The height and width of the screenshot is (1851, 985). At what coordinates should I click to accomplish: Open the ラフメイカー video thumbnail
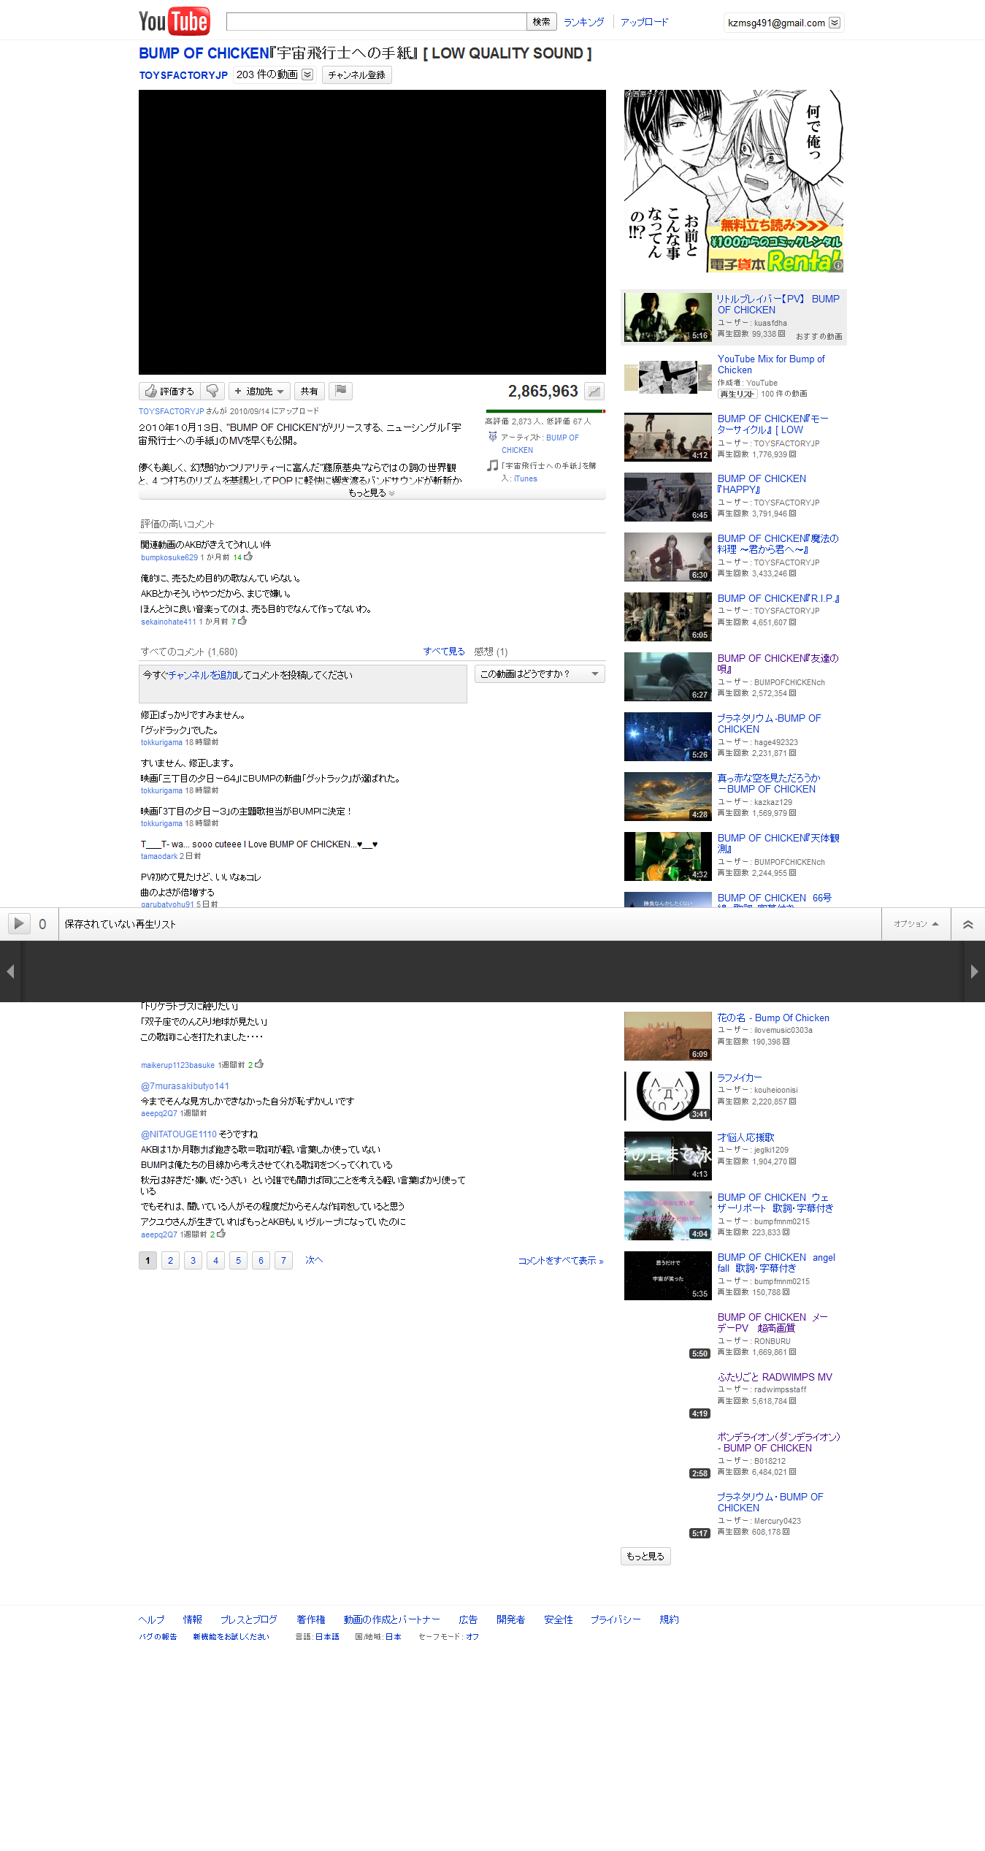coord(668,1096)
